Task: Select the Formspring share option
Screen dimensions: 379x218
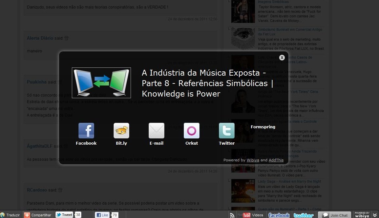Action: click(x=263, y=127)
